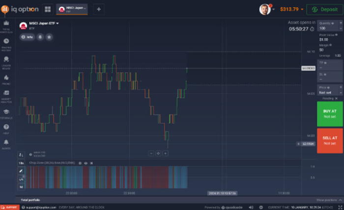344x210 pixels.
Task: Click the 64.08 current price label
Action: click(308, 68)
